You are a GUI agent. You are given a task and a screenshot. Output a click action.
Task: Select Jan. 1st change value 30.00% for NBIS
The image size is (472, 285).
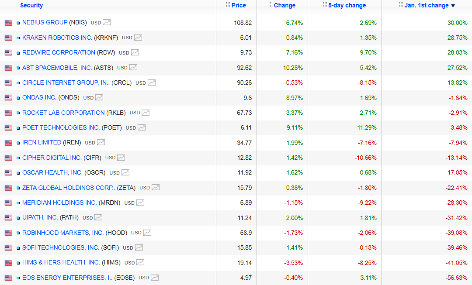(x=457, y=23)
